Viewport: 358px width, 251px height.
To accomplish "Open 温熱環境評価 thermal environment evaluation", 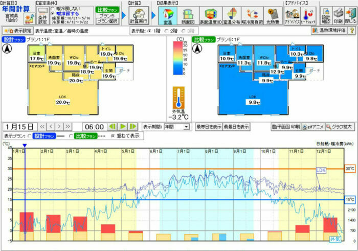I will pos(329,30).
